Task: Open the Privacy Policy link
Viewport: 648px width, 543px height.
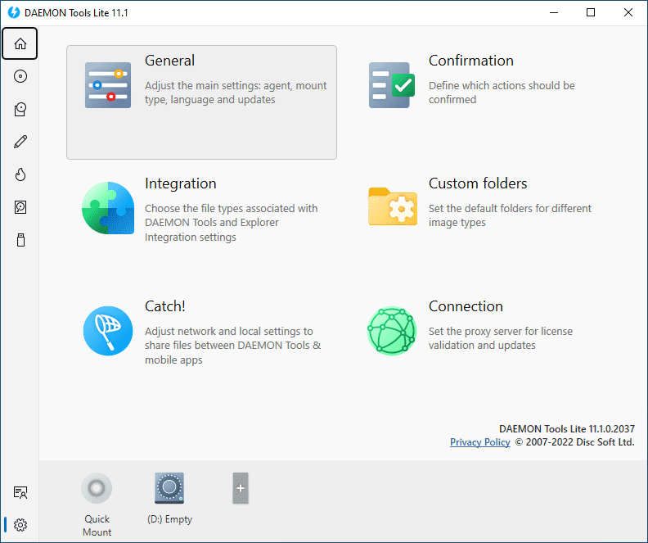Action: coord(479,442)
